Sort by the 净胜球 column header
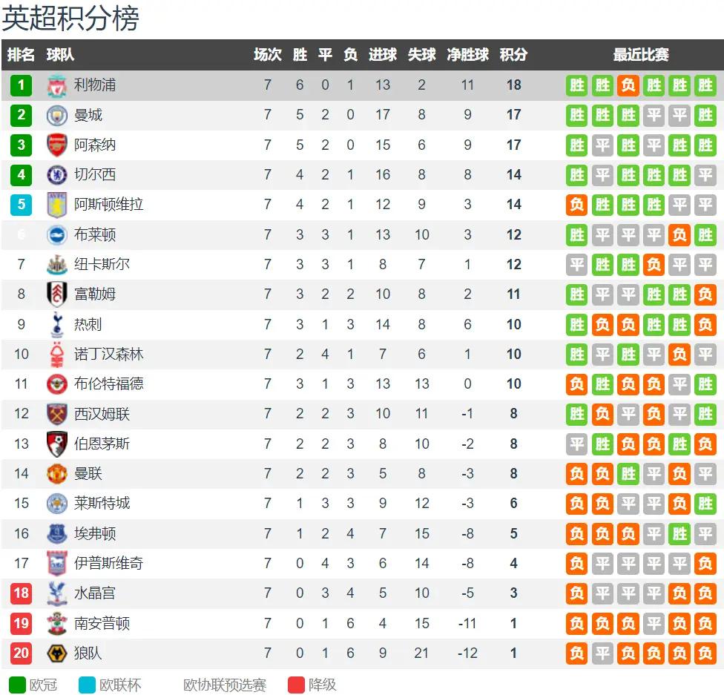This screenshot has width=724, height=695. coord(467,54)
